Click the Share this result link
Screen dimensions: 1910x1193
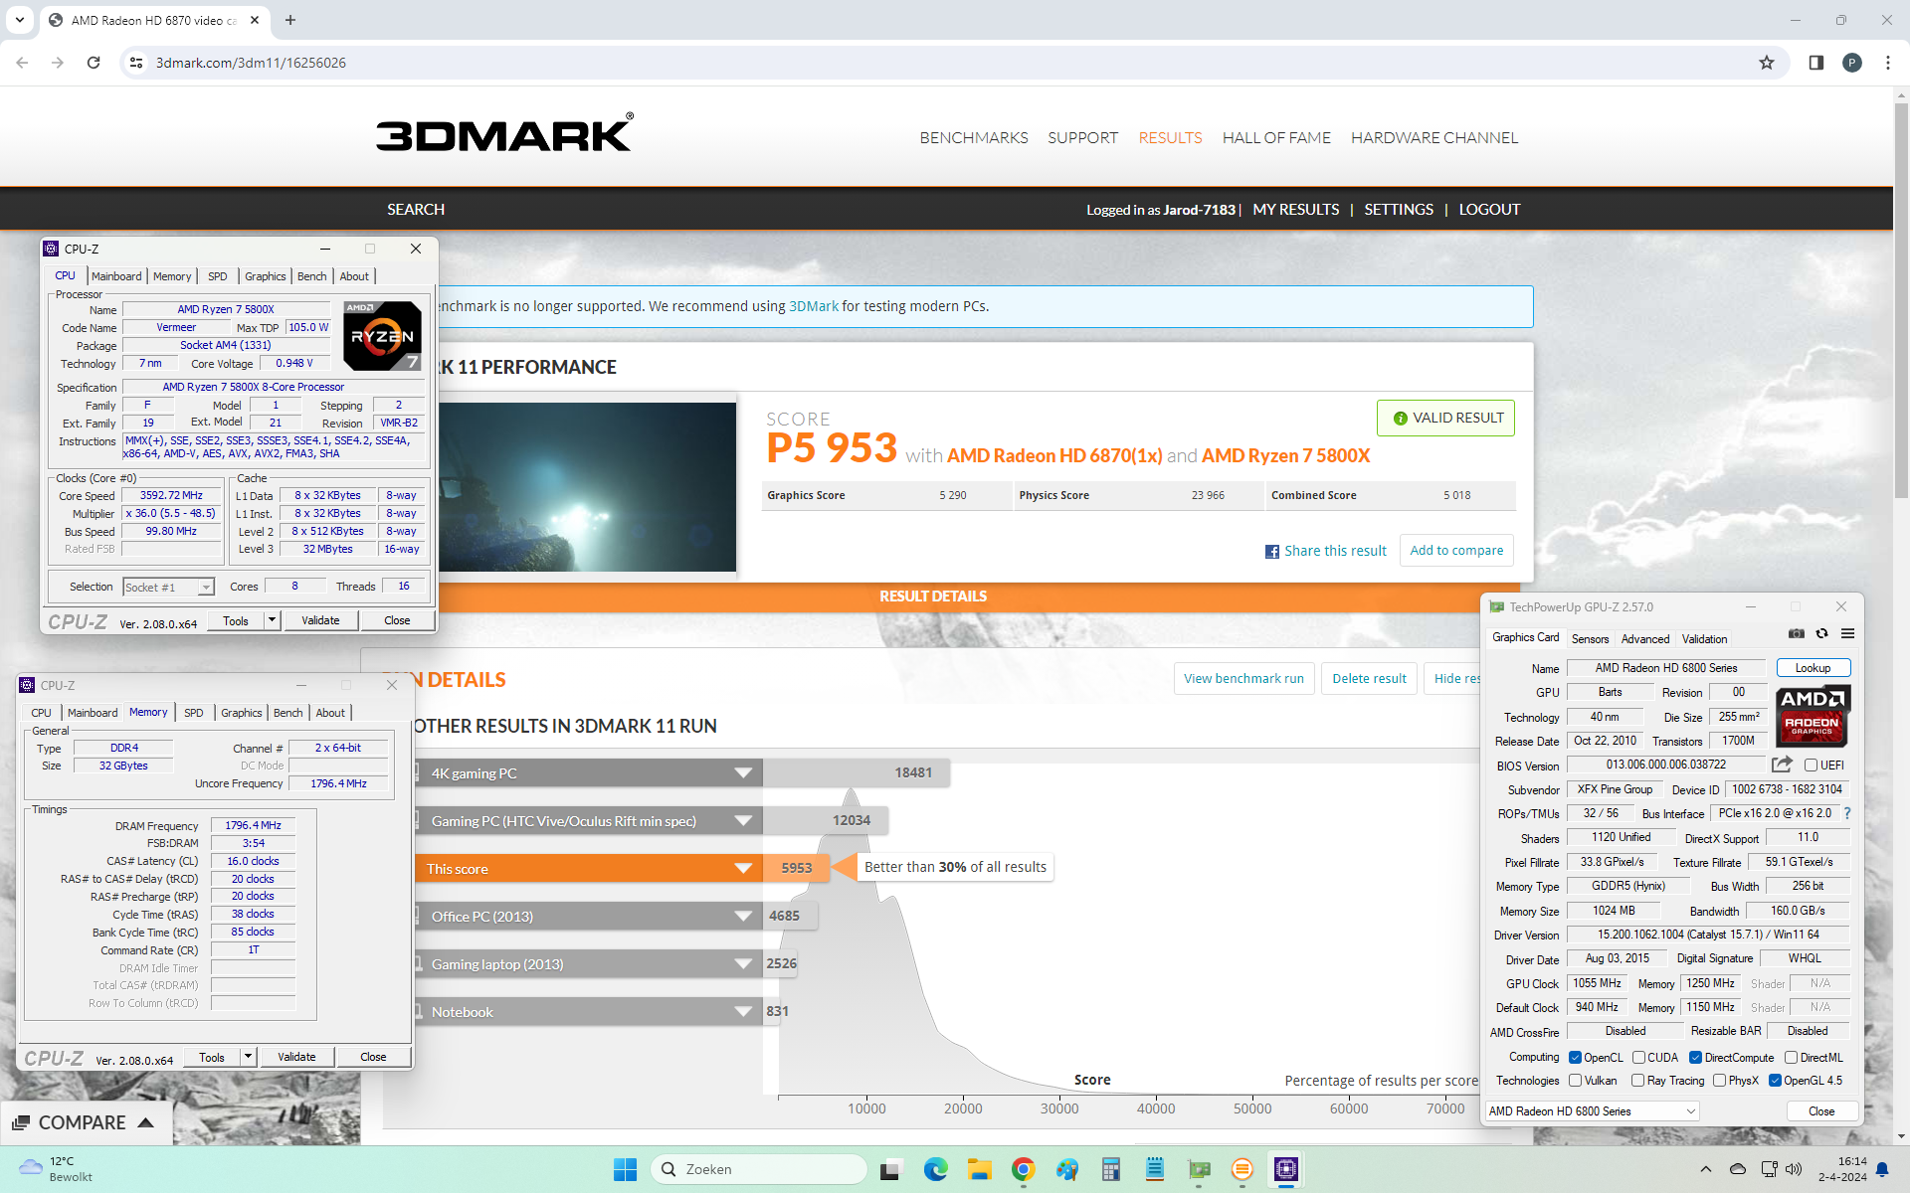[x=1326, y=551]
